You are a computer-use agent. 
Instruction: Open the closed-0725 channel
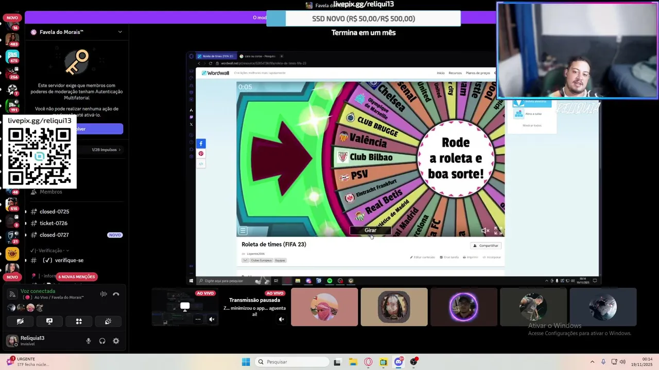tap(54, 212)
